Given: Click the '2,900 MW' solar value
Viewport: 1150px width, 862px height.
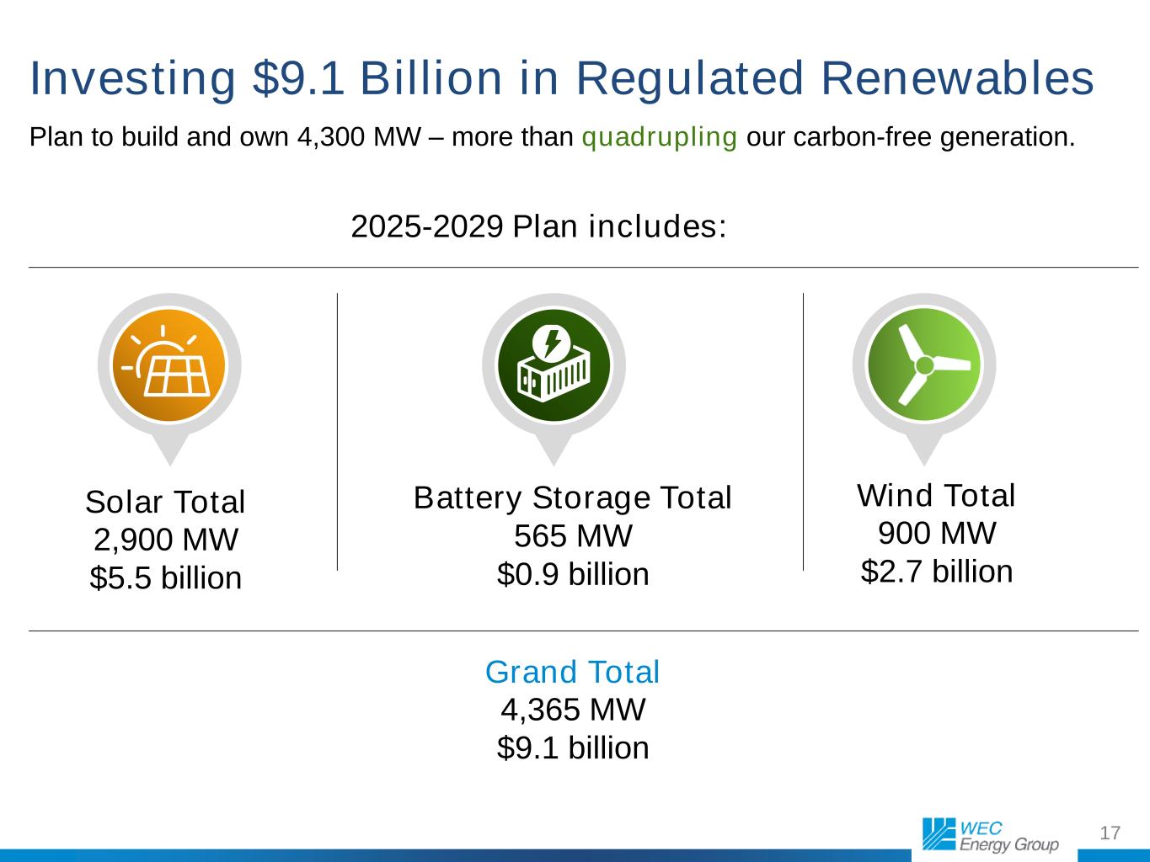Looking at the screenshot, I should [165, 540].
